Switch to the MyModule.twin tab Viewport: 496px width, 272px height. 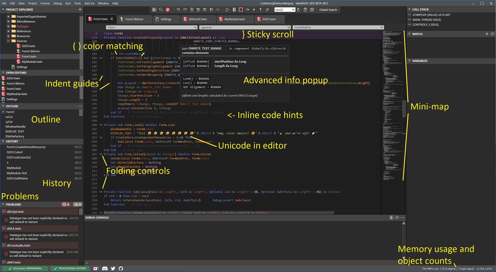(x=234, y=19)
